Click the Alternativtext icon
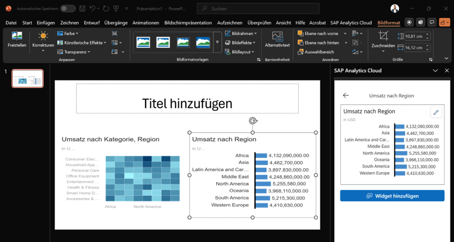This screenshot has height=242, width=454. pyautogui.click(x=277, y=39)
